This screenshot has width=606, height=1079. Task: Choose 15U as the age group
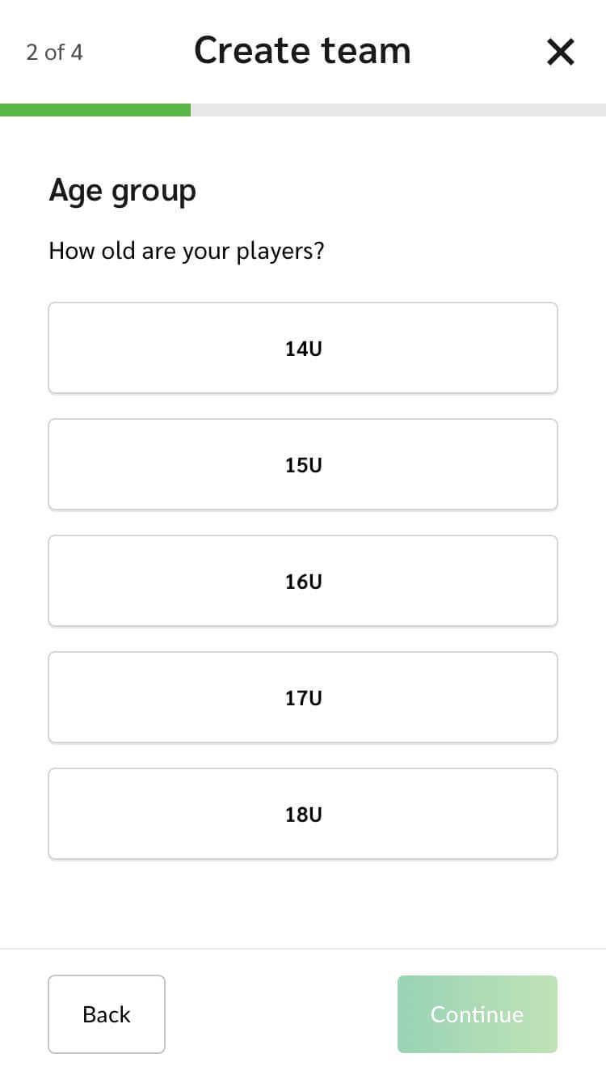[x=303, y=465]
